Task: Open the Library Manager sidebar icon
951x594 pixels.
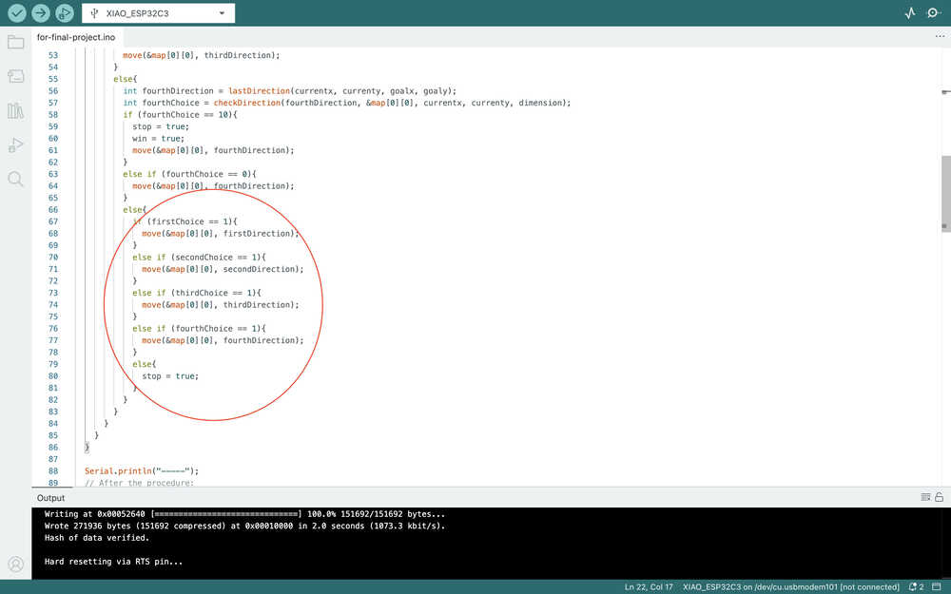Action: 16,110
